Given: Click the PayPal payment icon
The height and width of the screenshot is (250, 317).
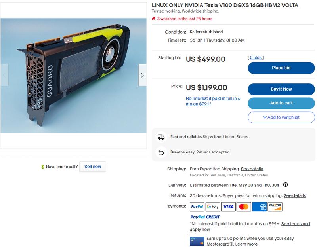Looking at the screenshot, I should (x=197, y=206).
